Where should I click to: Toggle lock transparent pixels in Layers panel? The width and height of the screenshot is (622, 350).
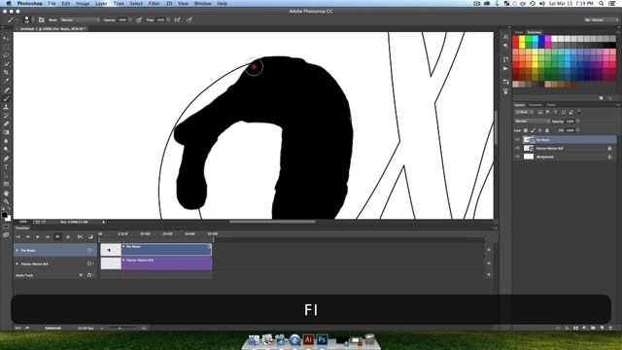[x=526, y=130]
